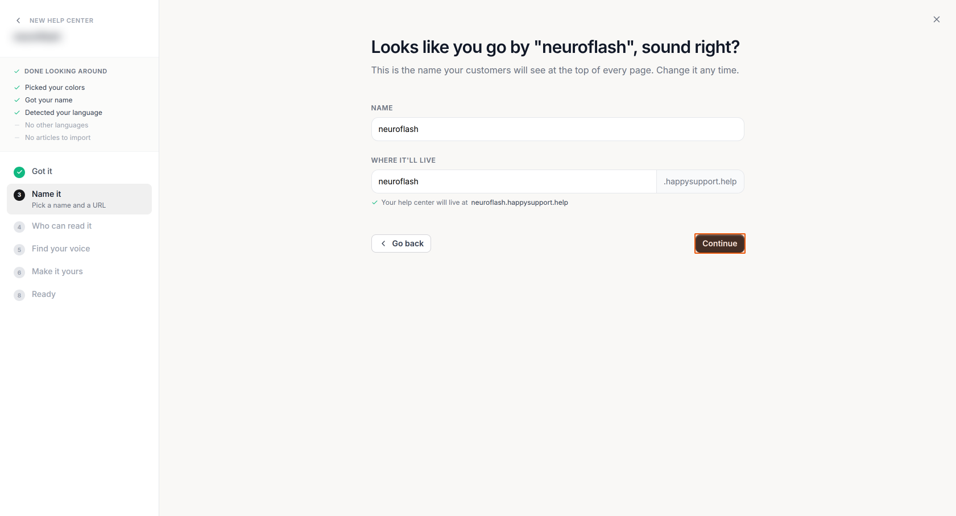956x516 pixels.
Task: Select the step 3 number badge
Action: click(19, 195)
